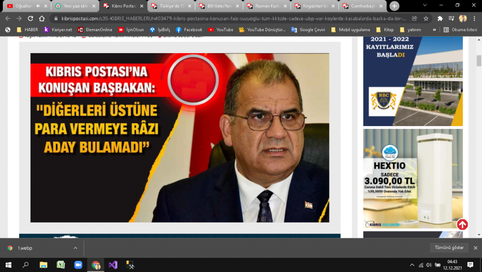The image size is (482, 272).
Task: Reload the page with the refresh icon
Action: pos(31,18)
